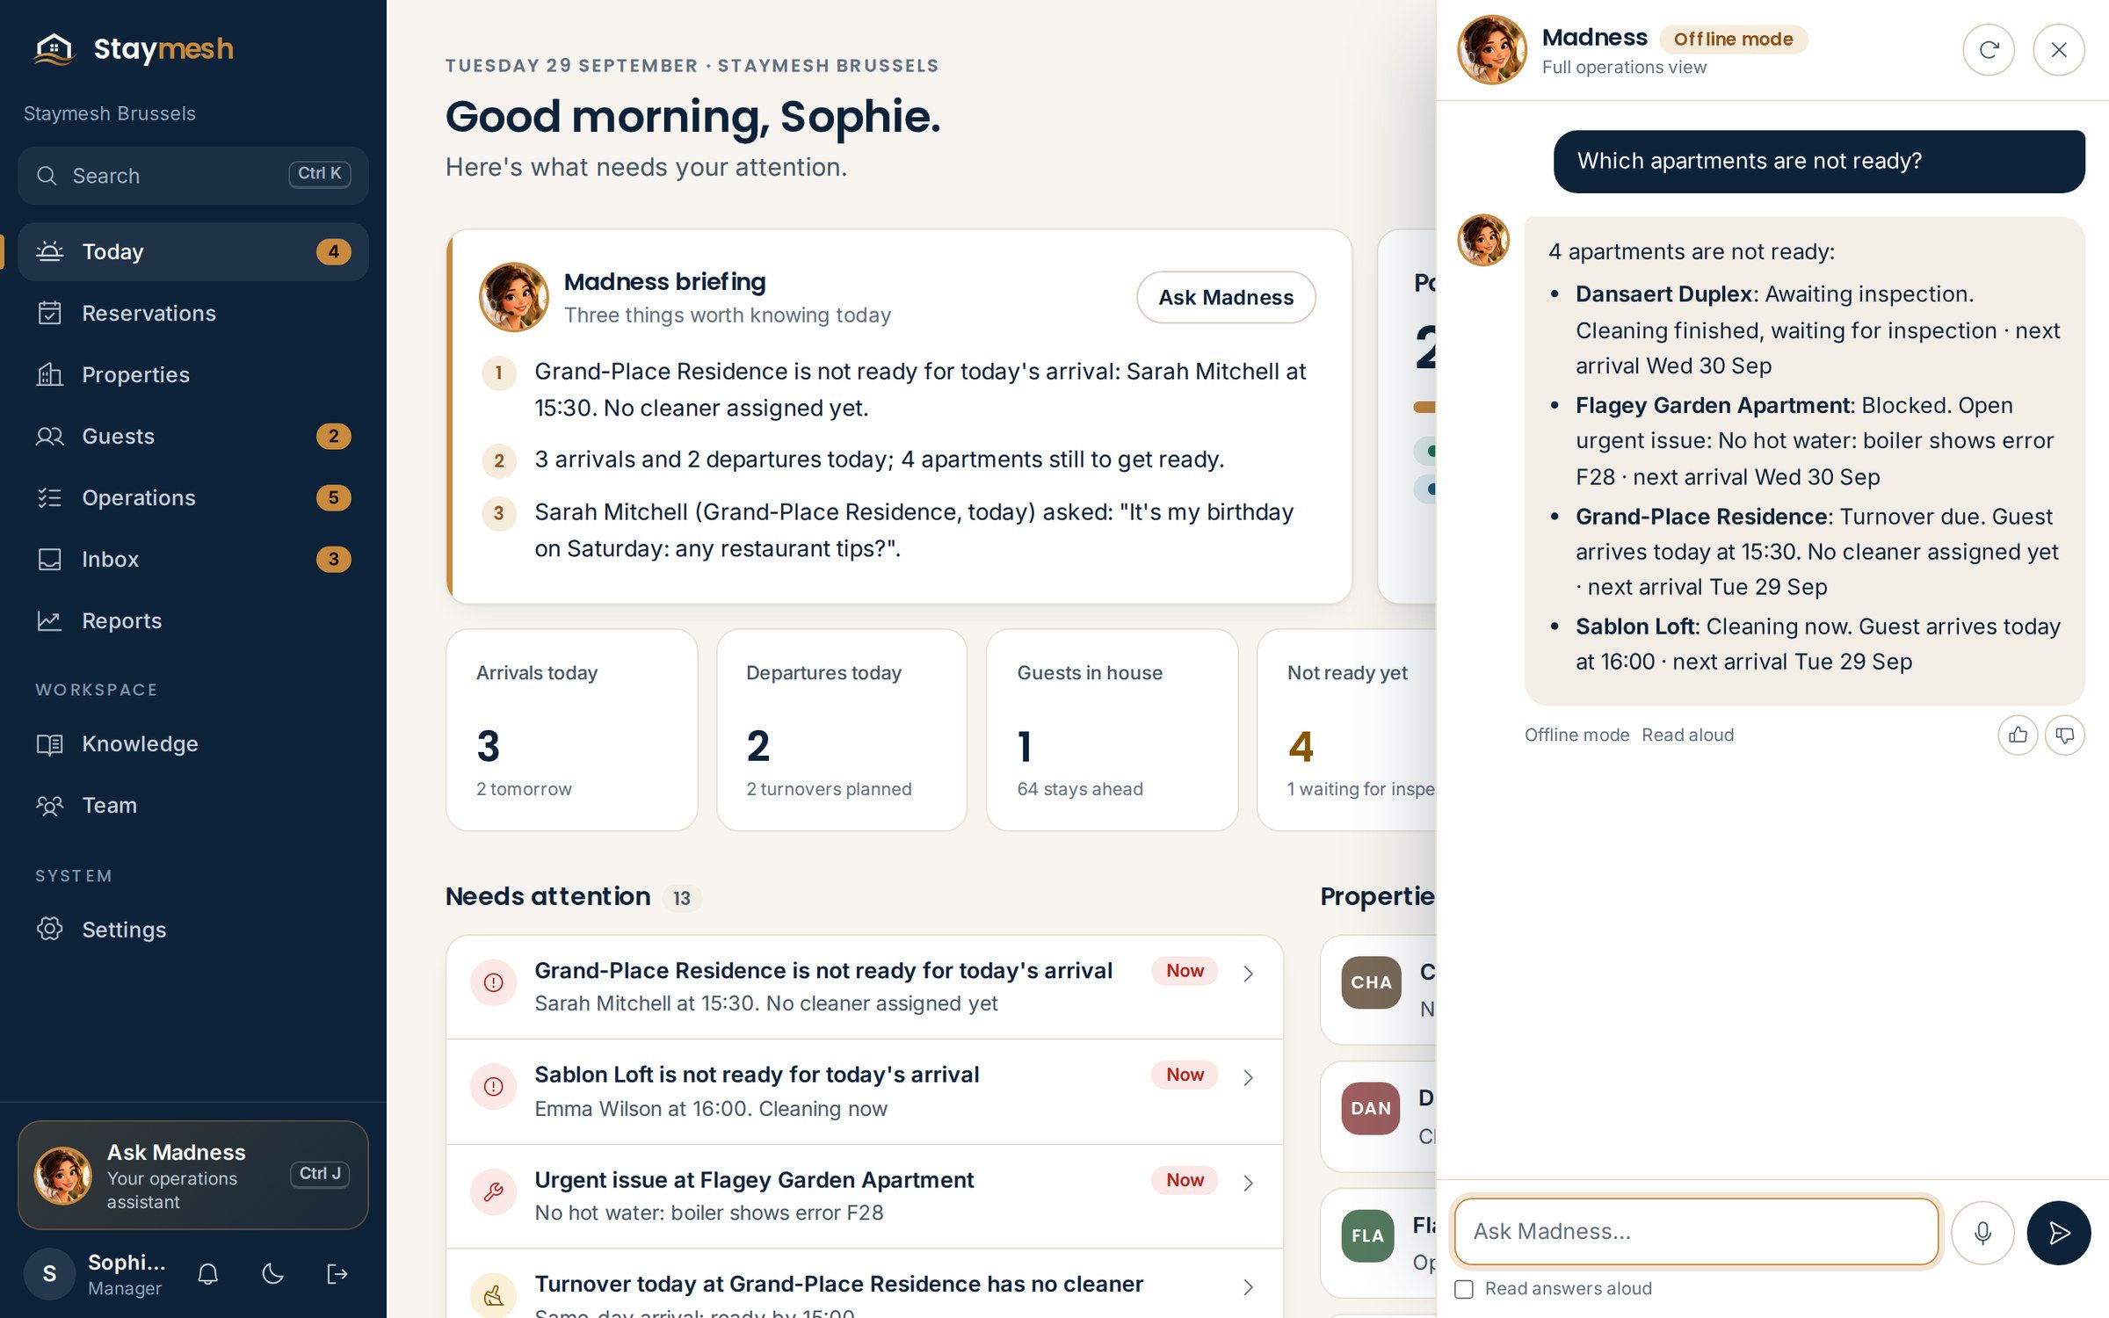Expand the turnover no cleaner row chevron

(1248, 1288)
